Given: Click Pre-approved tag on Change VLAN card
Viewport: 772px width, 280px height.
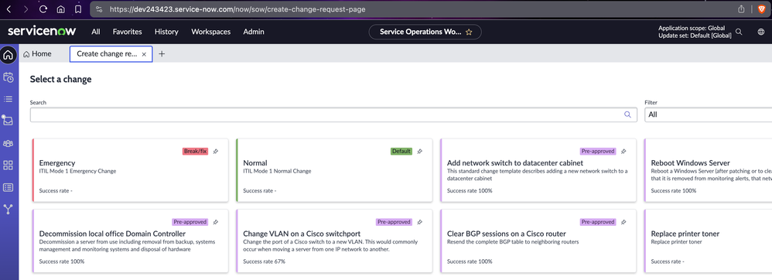Looking at the screenshot, I should tap(394, 222).
